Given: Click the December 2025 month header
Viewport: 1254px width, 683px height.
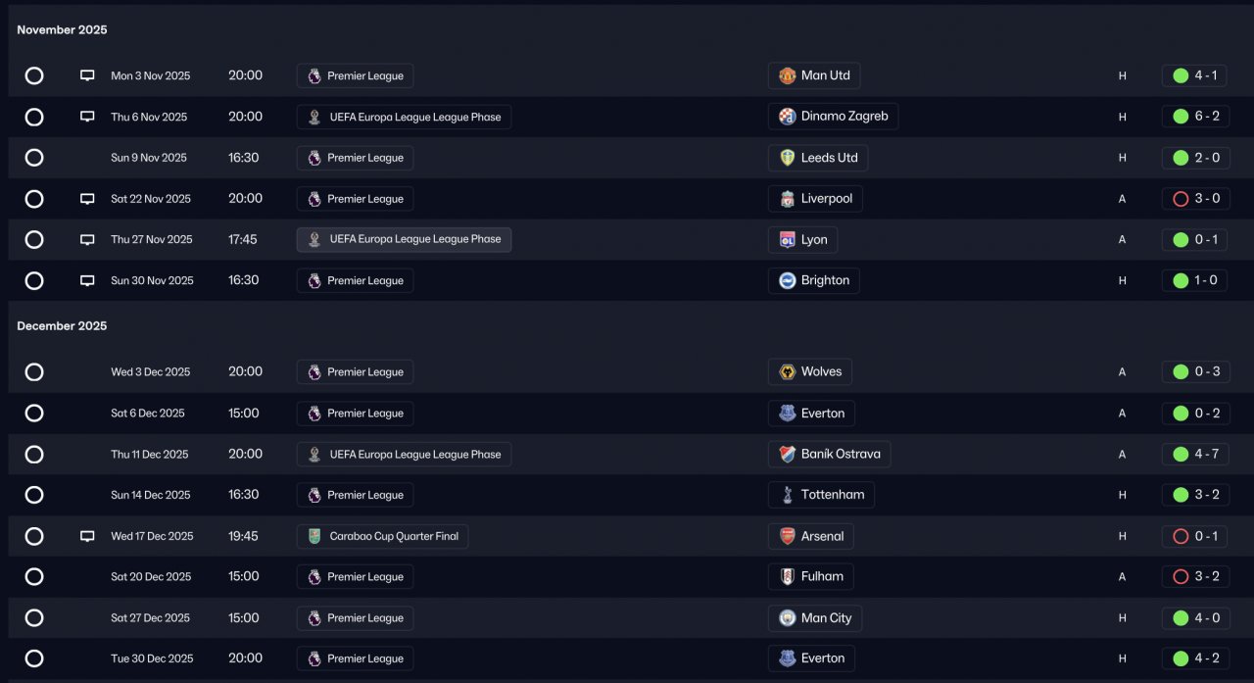Looking at the screenshot, I should [x=62, y=325].
